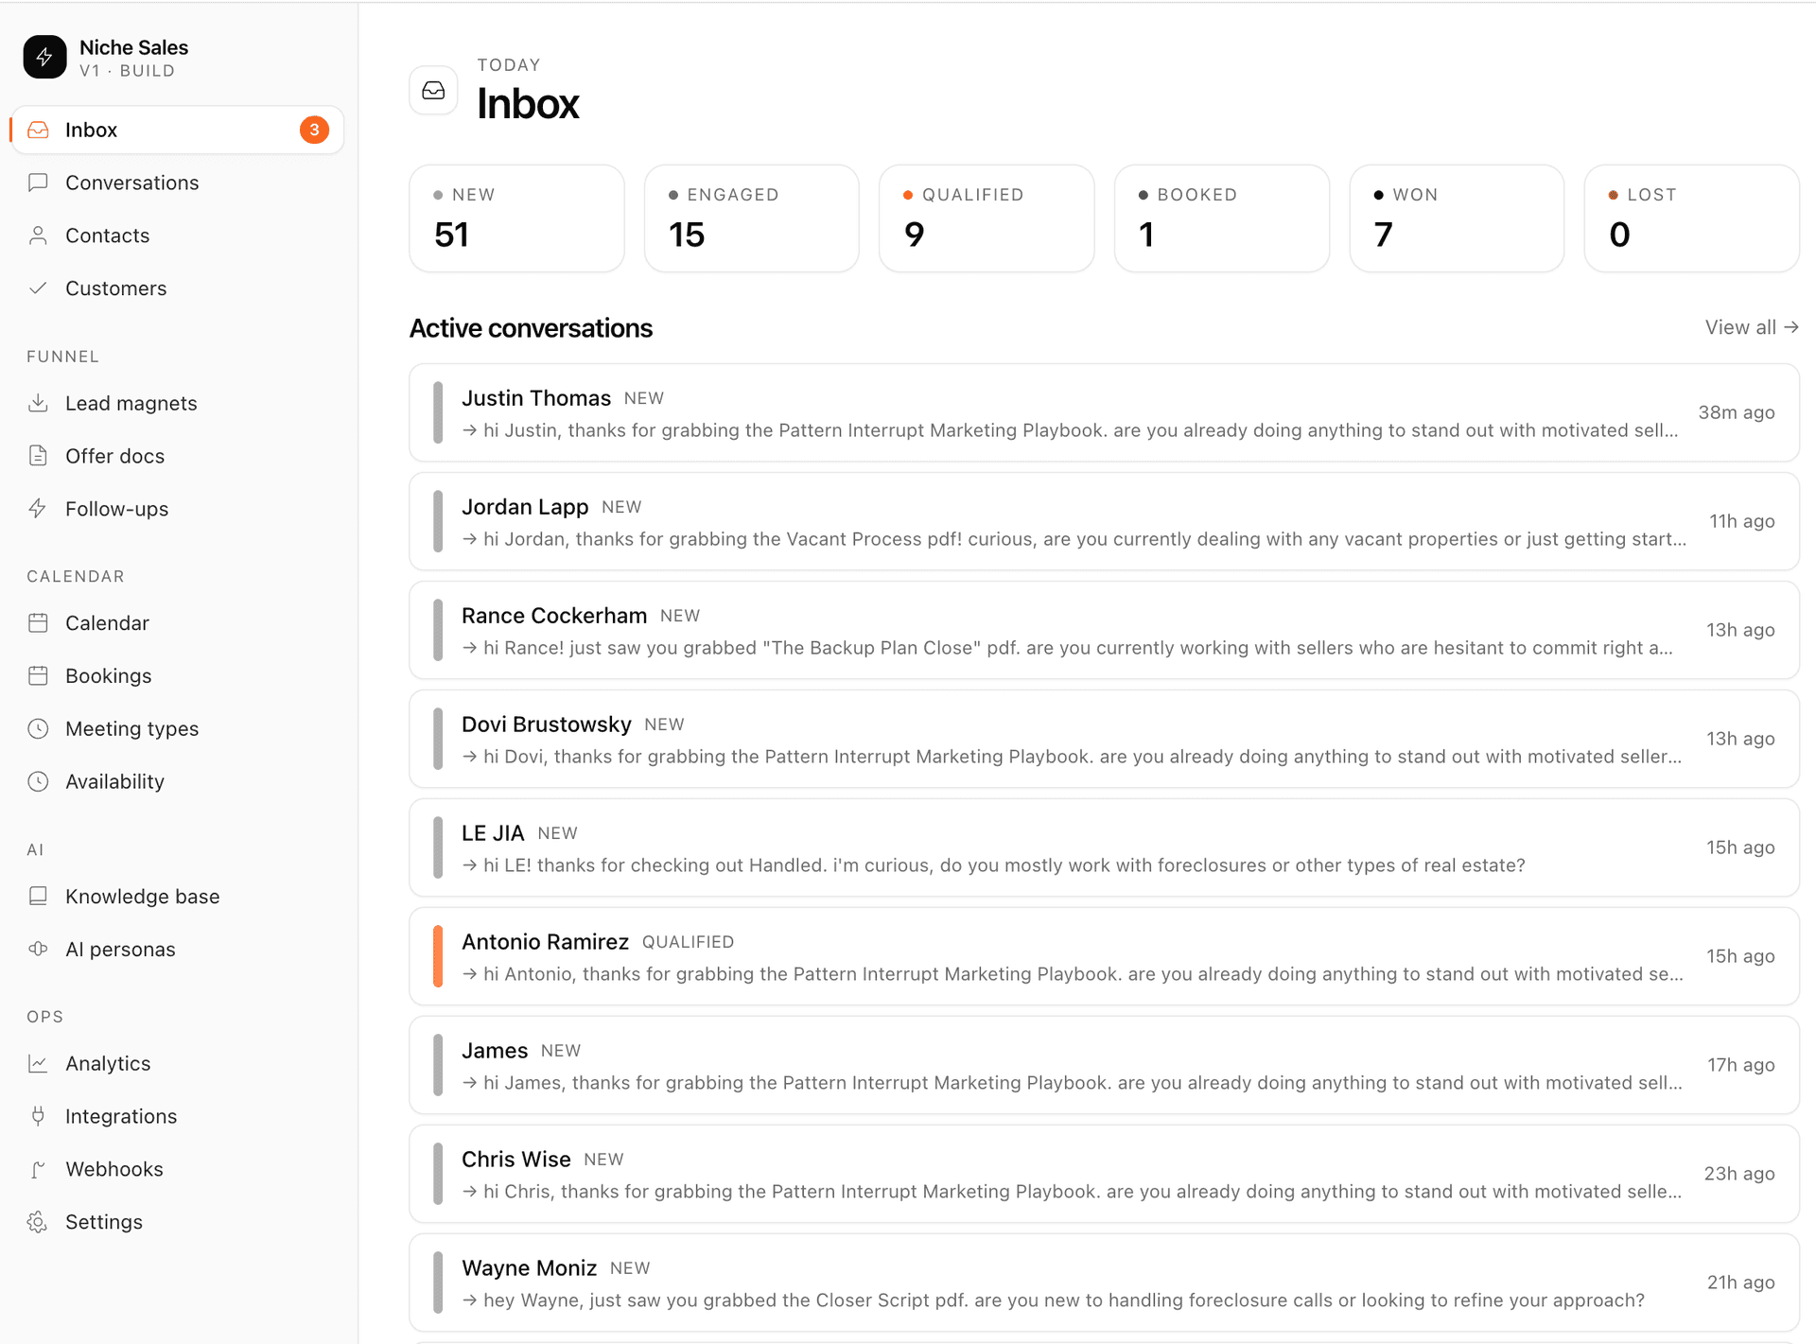Click the Meeting types clock icon
The width and height of the screenshot is (1816, 1344).
tap(38, 729)
